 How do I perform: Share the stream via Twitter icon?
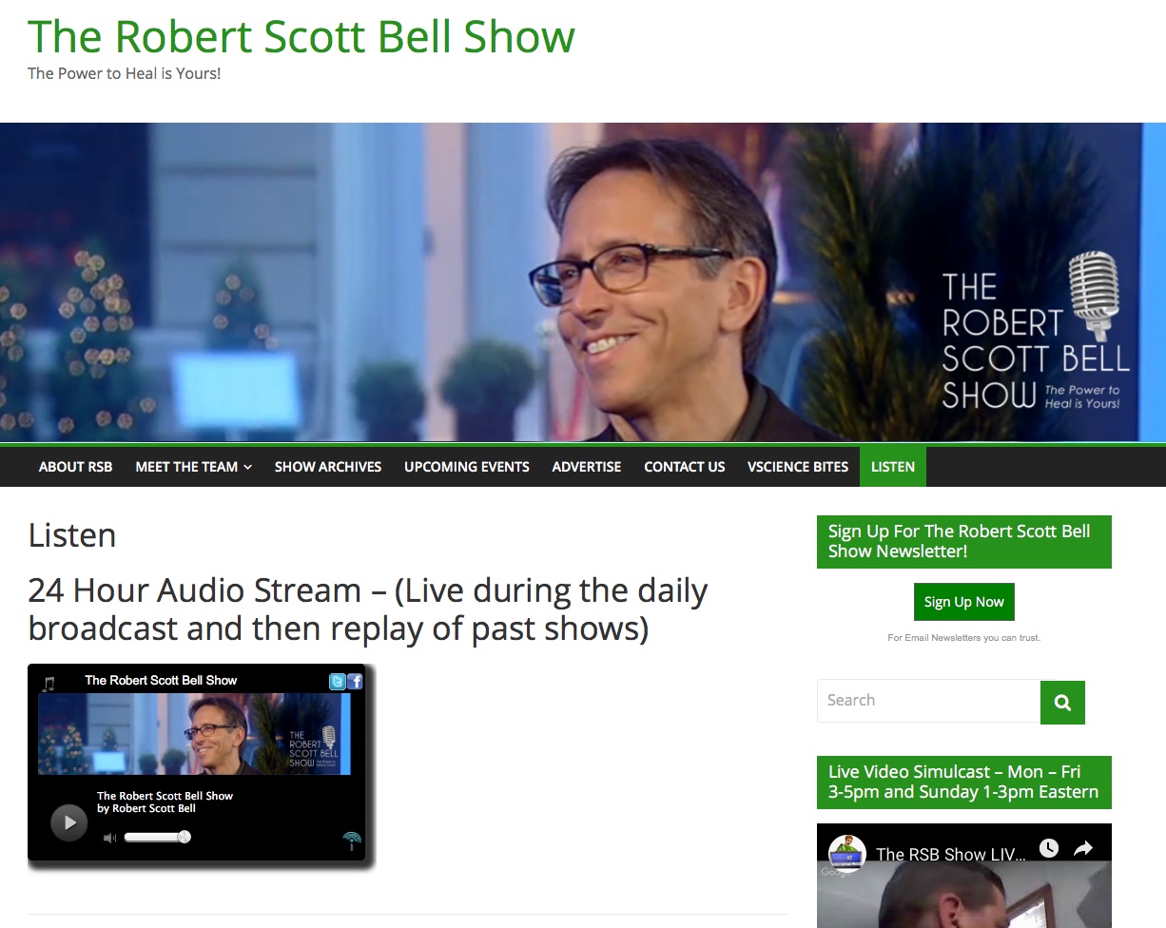(337, 681)
